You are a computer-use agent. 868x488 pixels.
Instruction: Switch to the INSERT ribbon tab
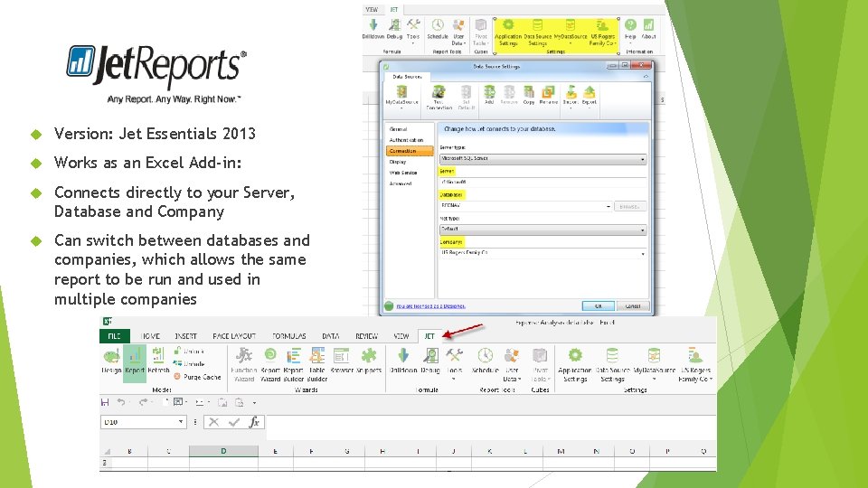(x=186, y=336)
